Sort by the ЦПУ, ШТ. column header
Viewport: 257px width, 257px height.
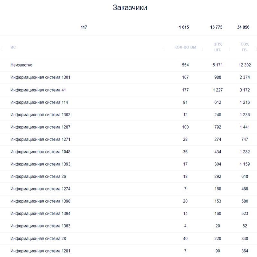[x=218, y=47]
